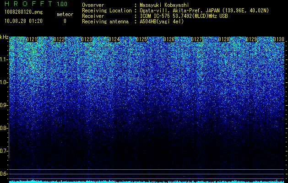Click the 0125 time marker
Image resolution: width=288 pixels, height=183 pixels.
pyautogui.click(x=141, y=39)
